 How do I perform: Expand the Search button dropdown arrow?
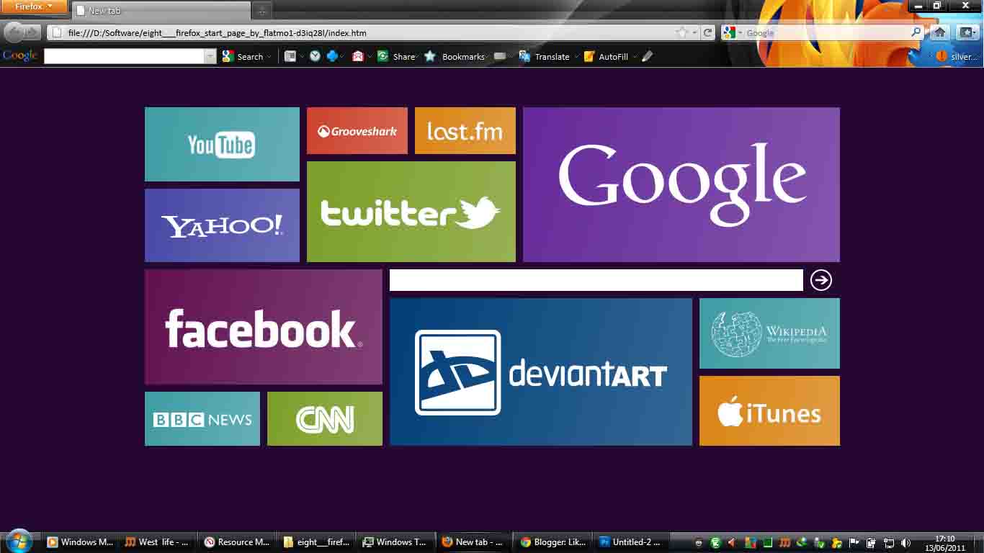click(269, 56)
